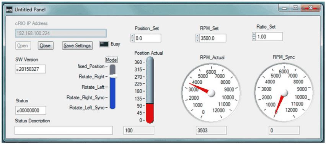This screenshot has width=326, height=144.
Task: Click the SW Version field 20150327
Action: (30, 69)
